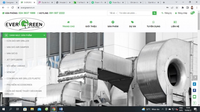The height and width of the screenshot is (112, 200).
Task: Open Jet Diffusers category
Action: (14, 59)
